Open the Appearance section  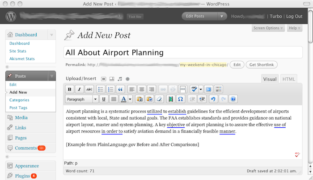[x=27, y=166]
